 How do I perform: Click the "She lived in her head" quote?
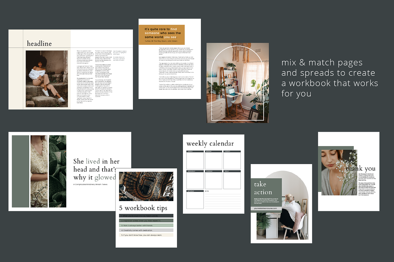click(97, 169)
